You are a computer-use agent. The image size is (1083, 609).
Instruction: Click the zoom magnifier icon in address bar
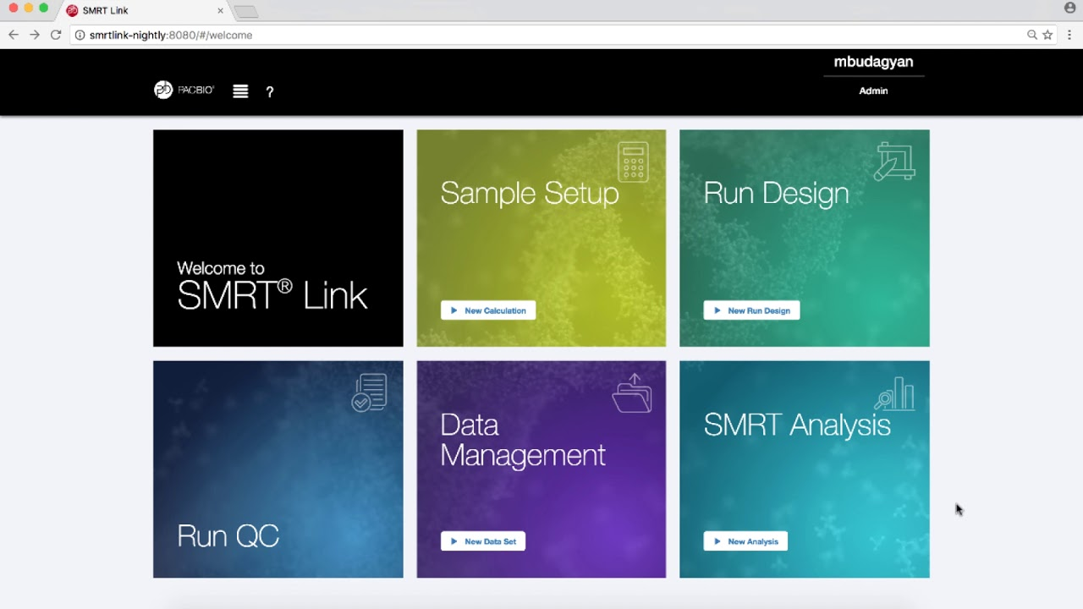click(1032, 35)
